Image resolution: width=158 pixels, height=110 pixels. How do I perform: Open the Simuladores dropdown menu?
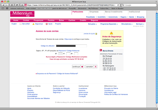tap(127, 24)
